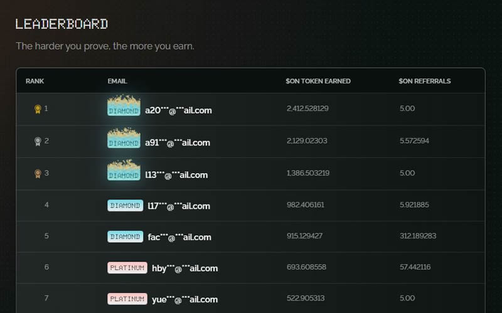The width and height of the screenshot is (502, 313).
Task: Click the RANK column header
Action: tap(35, 81)
